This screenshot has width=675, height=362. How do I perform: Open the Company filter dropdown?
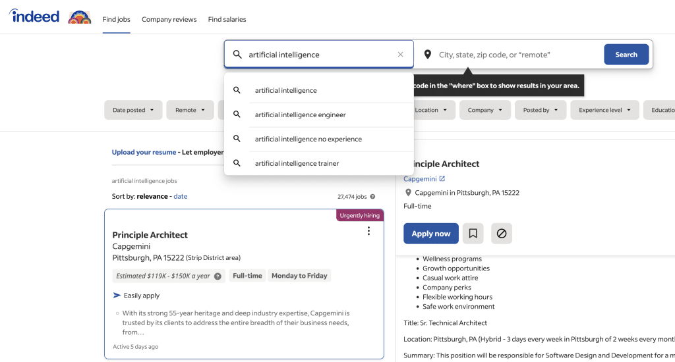click(484, 110)
